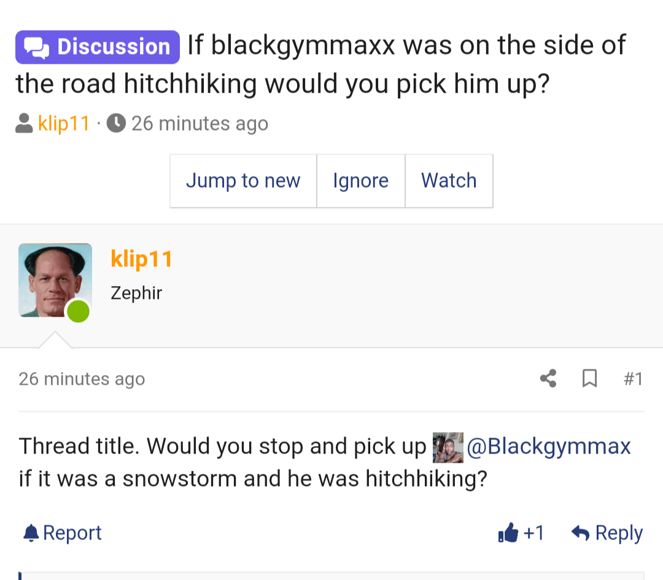Bookmark post #1 with the bookmark icon
Image resolution: width=663 pixels, height=580 pixels.
pos(589,378)
